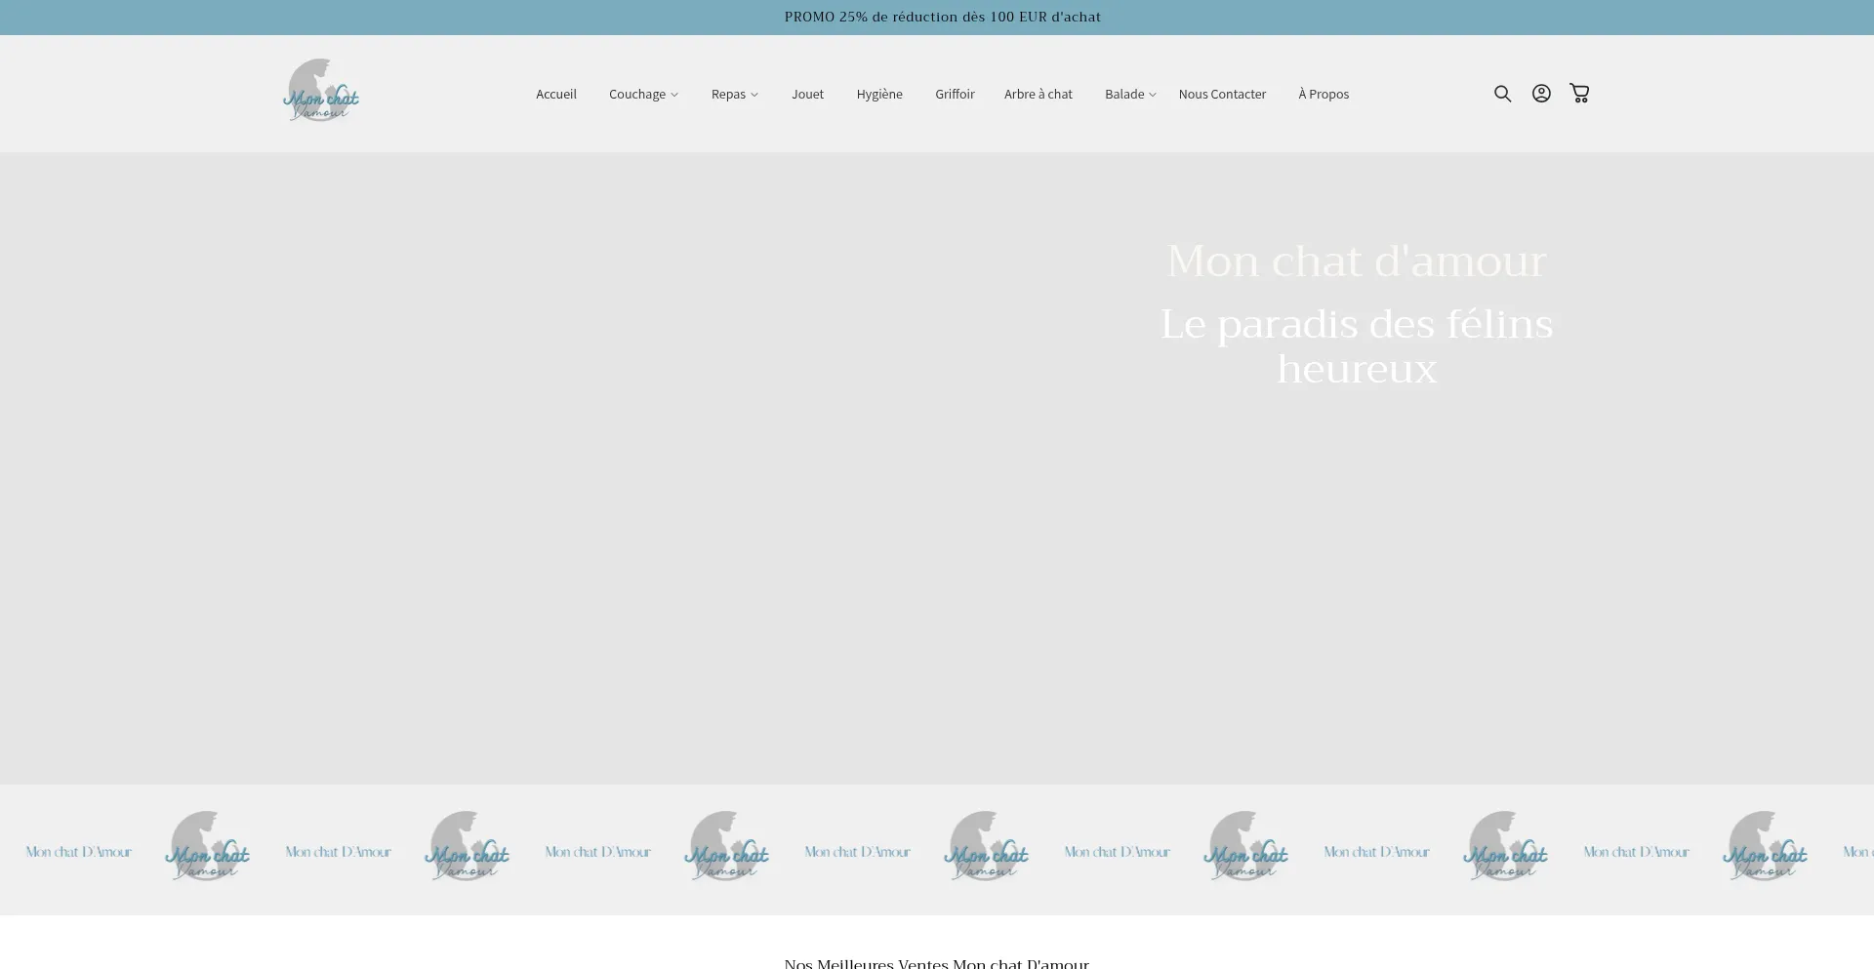Open the À Propos page
The width and height of the screenshot is (1874, 969).
(x=1324, y=94)
